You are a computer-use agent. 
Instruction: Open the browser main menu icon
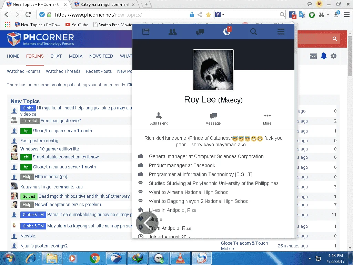(346, 15)
